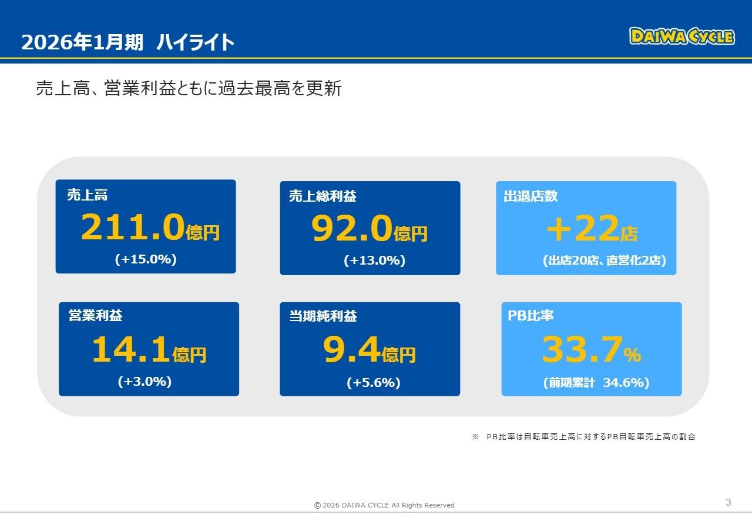
Task: Click the (+15.0%) growth rate text
Action: [146, 259]
